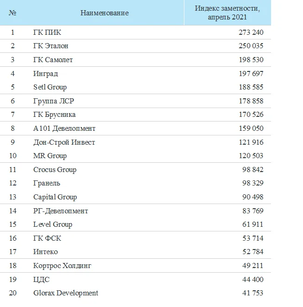This screenshot has height=307, width=303.
Task: Click the Дон-Строй Инвест entry
Action: [x=64, y=142]
